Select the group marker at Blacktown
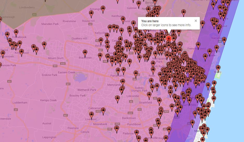 tap(85, 53)
